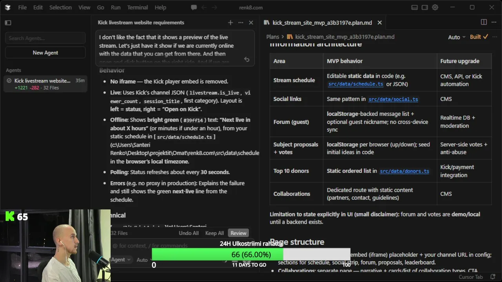The height and width of the screenshot is (282, 502).
Task: Click Undo All changes
Action: (189, 233)
